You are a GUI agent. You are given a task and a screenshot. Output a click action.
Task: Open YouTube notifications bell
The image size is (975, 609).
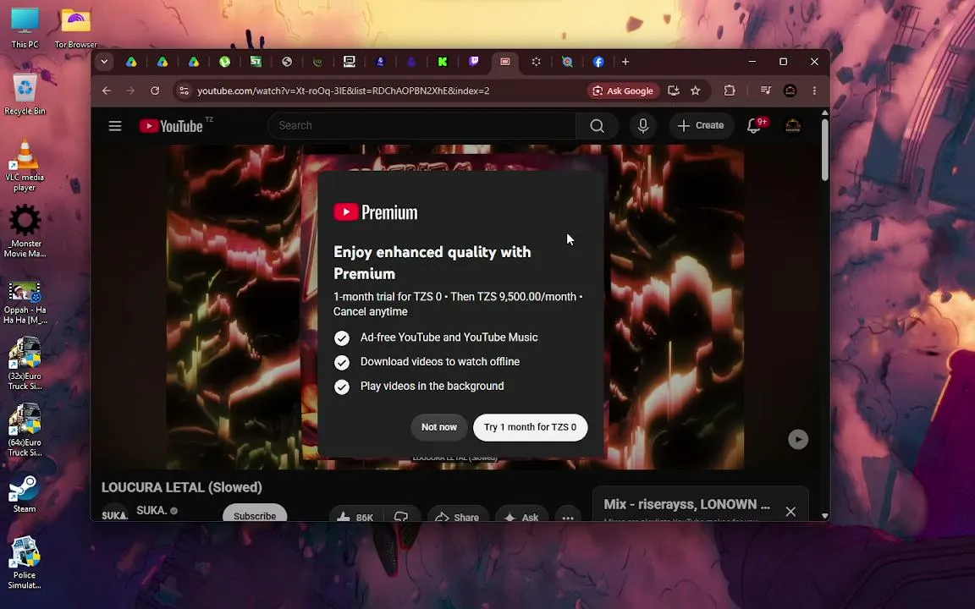point(753,126)
